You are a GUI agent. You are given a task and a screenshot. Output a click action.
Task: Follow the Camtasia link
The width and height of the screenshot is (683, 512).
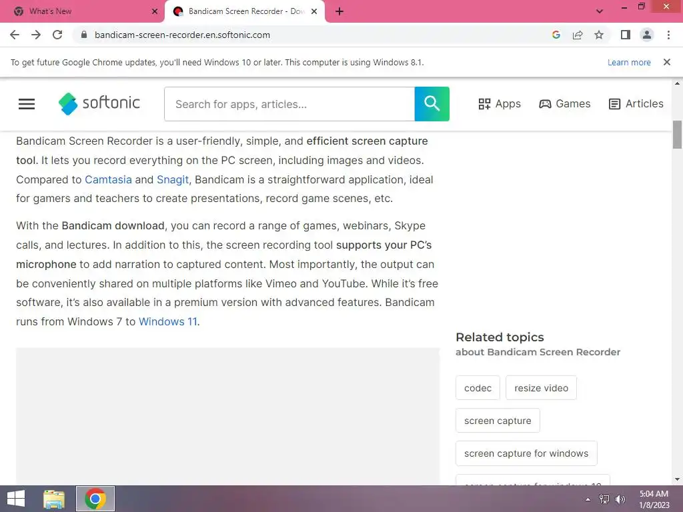pos(108,179)
